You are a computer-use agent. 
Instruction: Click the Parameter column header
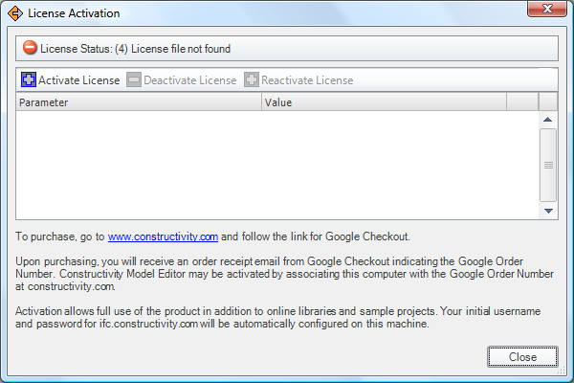139,102
